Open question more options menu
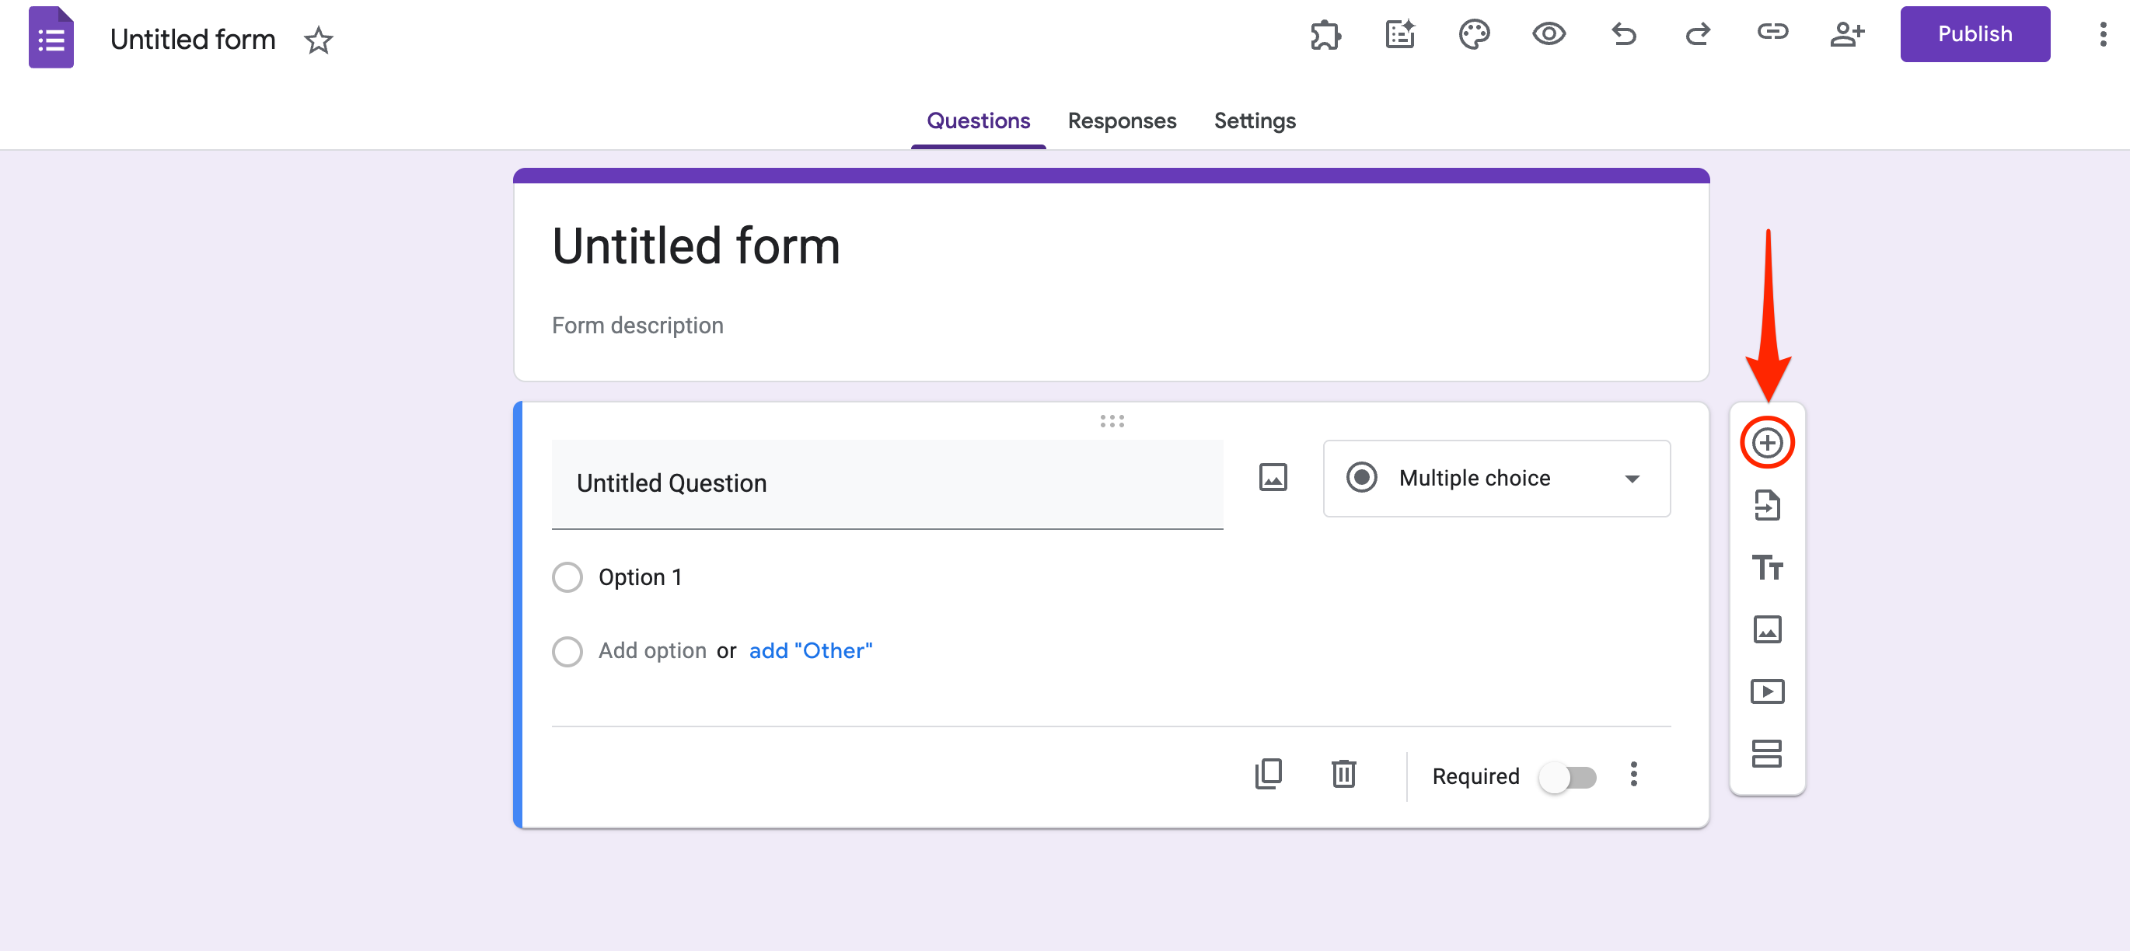Viewport: 2130px width, 951px height. (x=1633, y=774)
